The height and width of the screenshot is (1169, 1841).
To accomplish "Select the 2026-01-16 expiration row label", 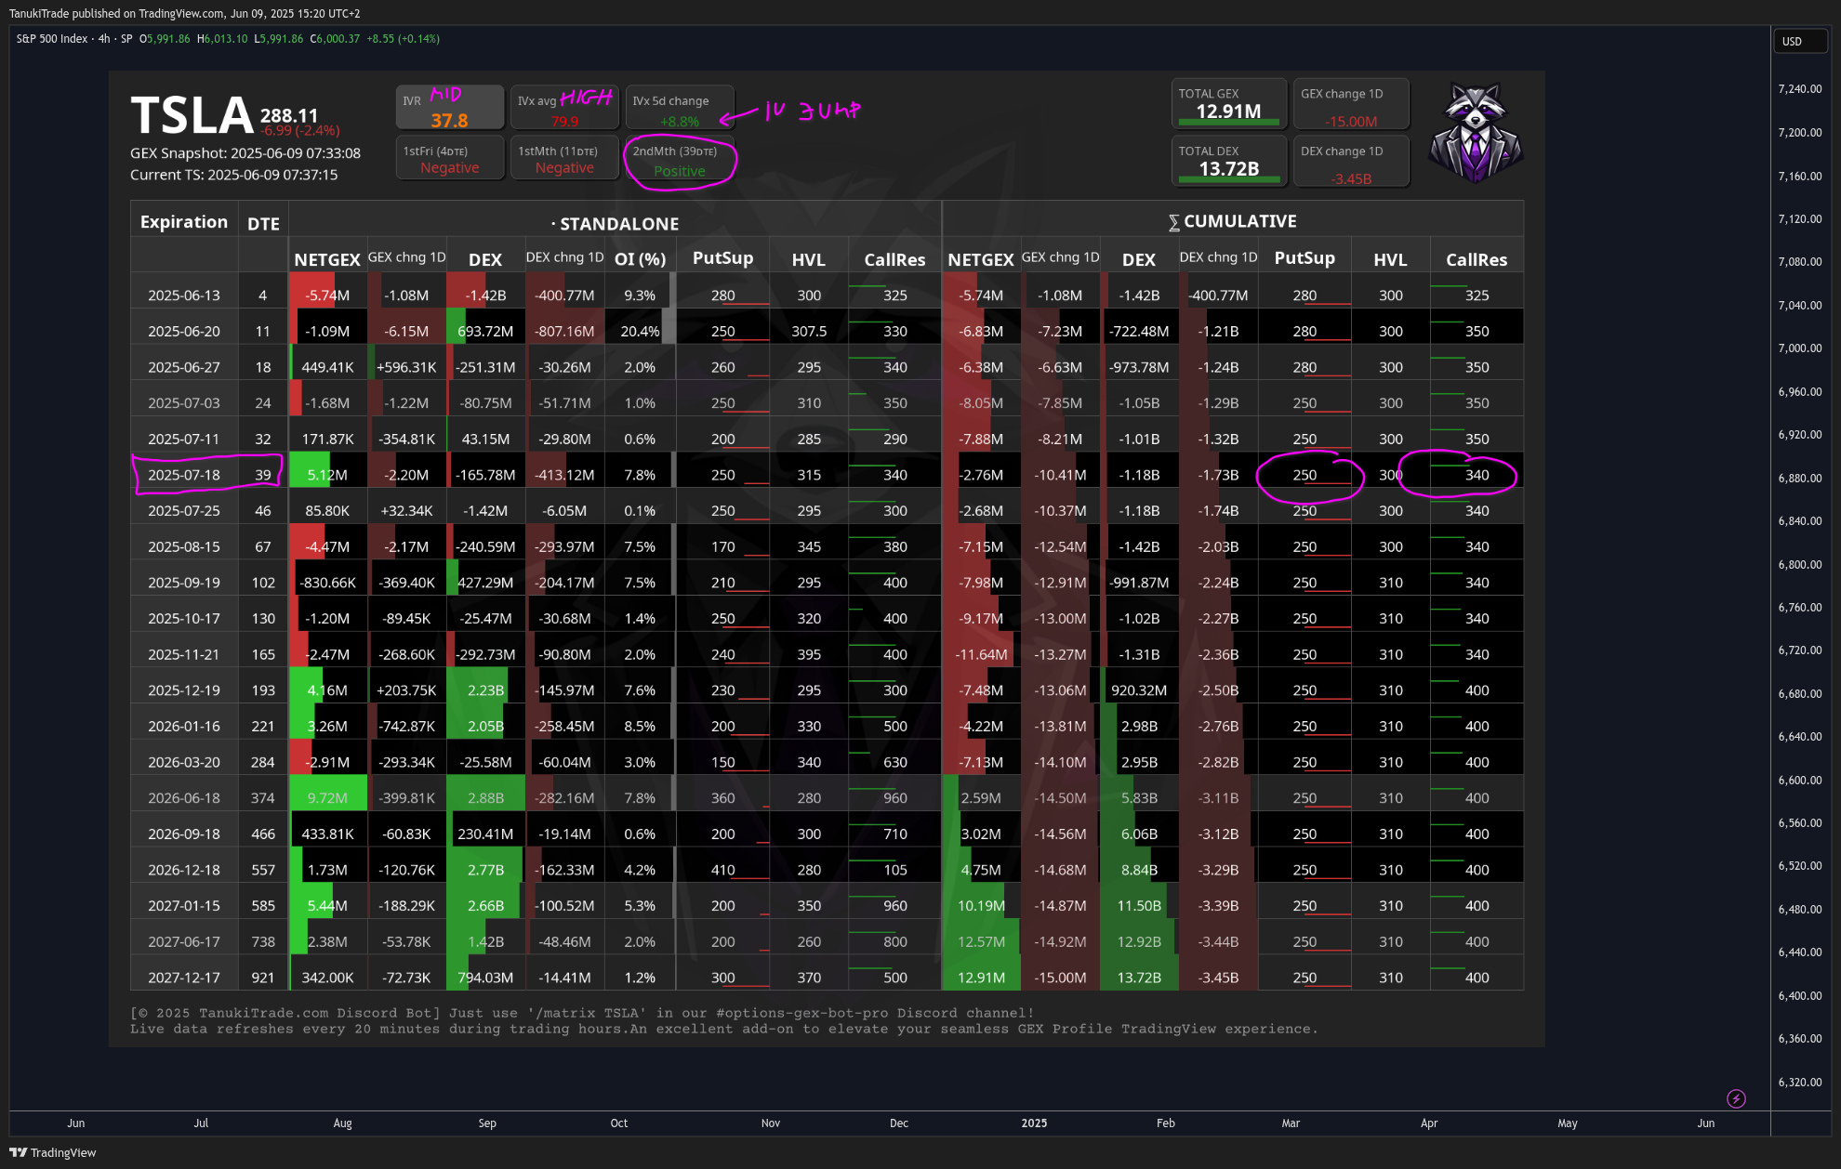I will 184,727.
